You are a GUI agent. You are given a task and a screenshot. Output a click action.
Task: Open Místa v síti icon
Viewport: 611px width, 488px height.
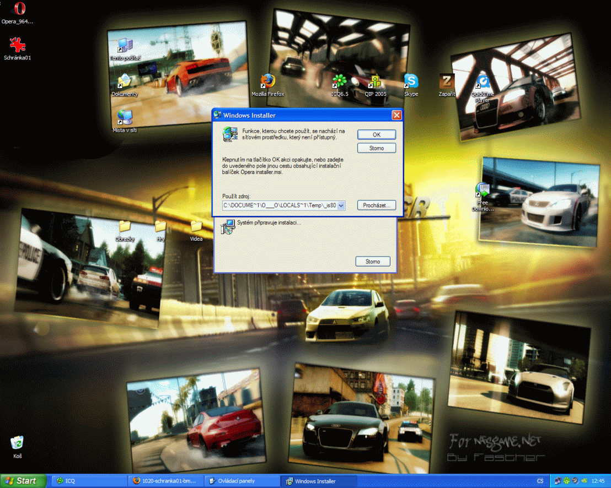pyautogui.click(x=125, y=117)
